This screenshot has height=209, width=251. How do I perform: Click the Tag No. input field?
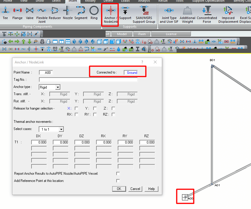[88, 80]
